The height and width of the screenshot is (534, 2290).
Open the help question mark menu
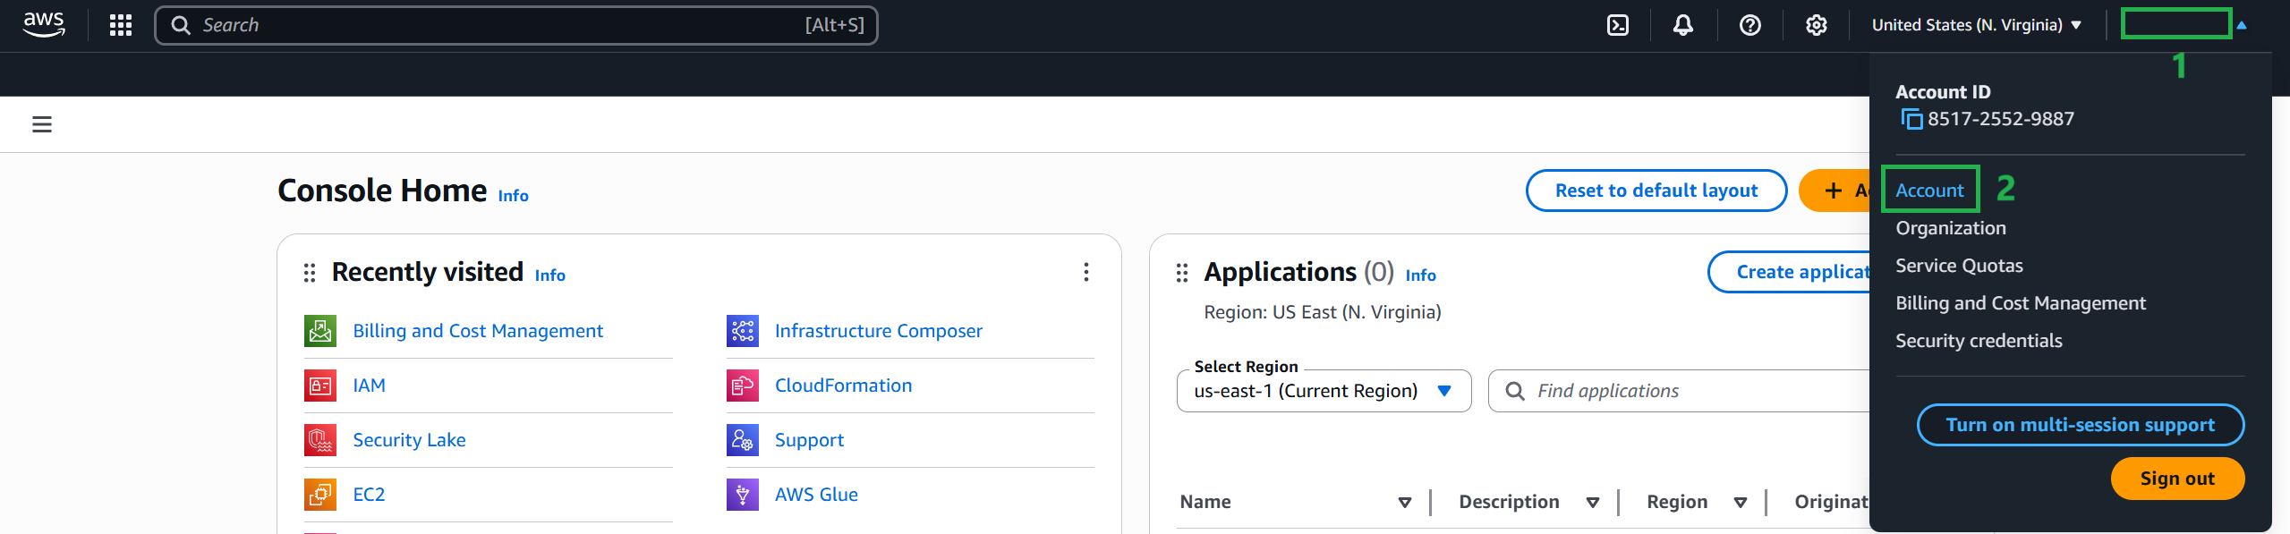(x=1749, y=25)
